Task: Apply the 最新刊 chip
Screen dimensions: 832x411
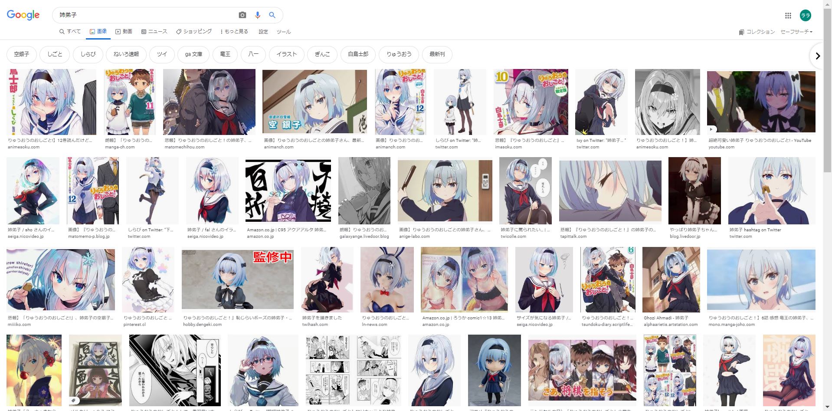Action: (437, 54)
